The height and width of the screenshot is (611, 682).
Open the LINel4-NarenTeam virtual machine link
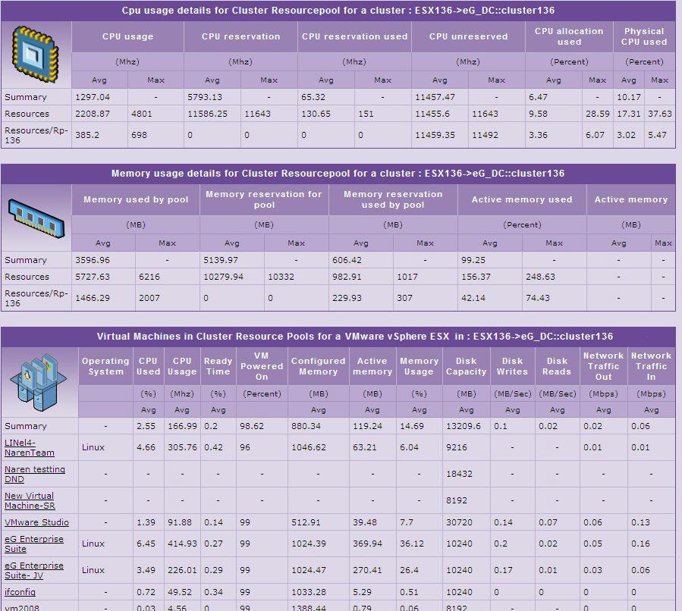click(x=29, y=447)
